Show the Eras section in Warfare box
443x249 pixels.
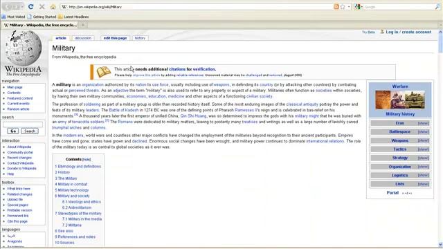[423, 123]
